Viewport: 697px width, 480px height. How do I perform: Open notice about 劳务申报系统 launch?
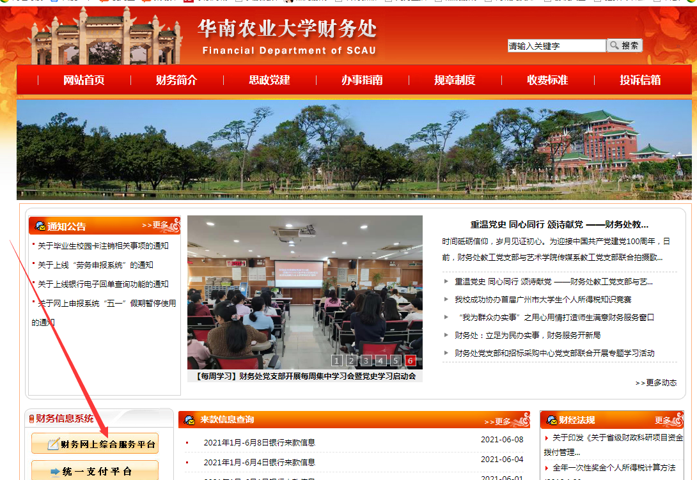pyautogui.click(x=95, y=265)
